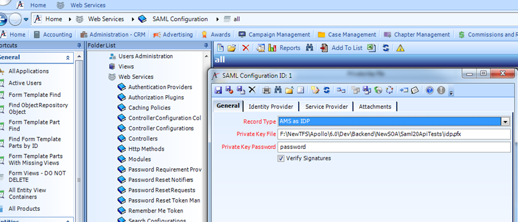Click the Add To List button
The height and width of the screenshot is (222, 518).
(x=341, y=48)
